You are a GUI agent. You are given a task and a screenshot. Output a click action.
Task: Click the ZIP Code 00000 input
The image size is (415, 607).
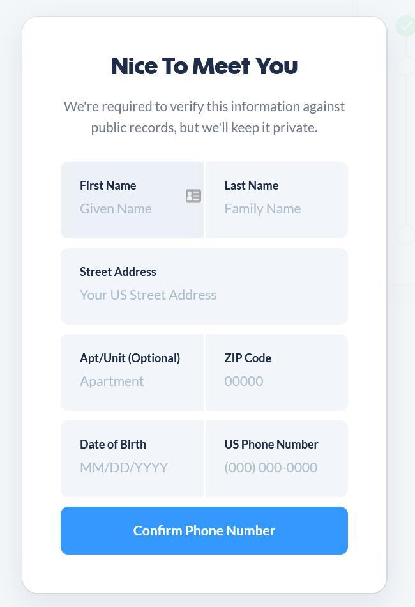coord(276,373)
